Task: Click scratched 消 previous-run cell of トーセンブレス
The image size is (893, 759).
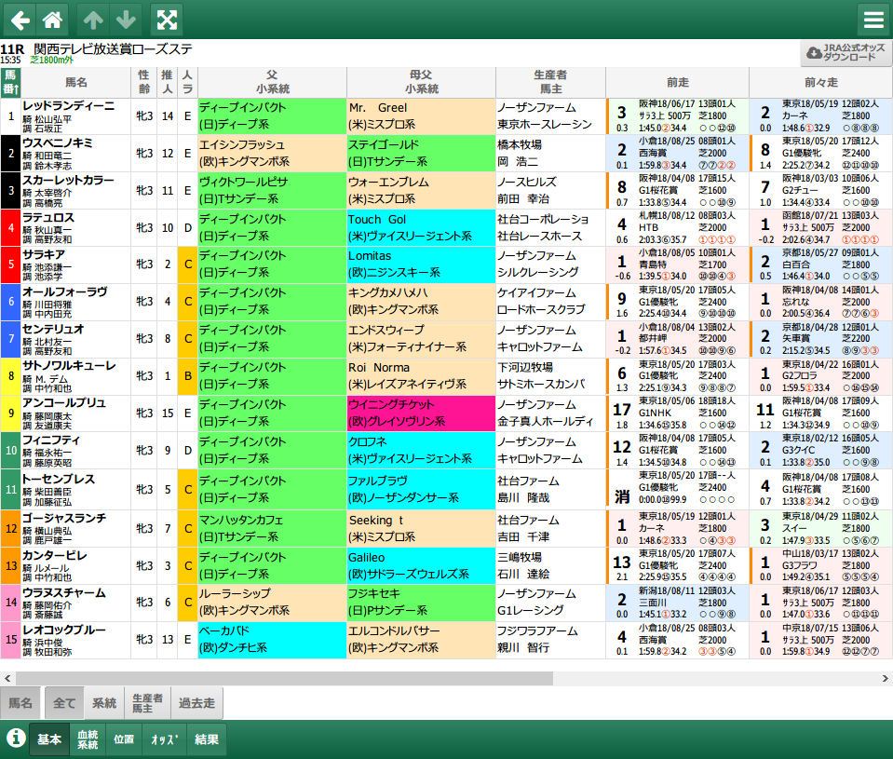Action: (677, 489)
